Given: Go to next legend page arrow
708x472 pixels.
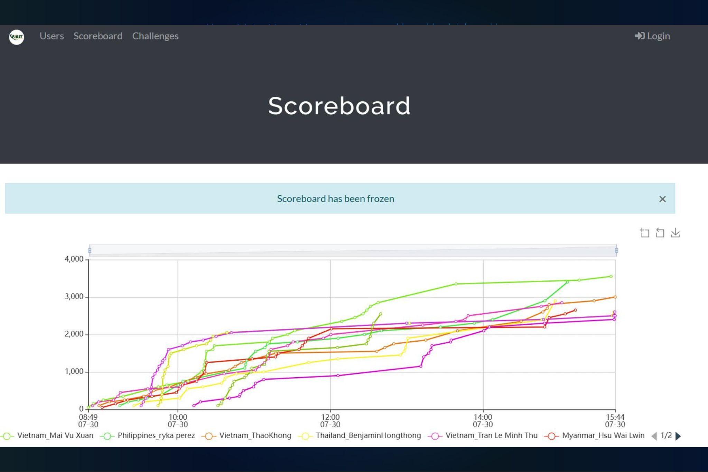Looking at the screenshot, I should point(678,436).
